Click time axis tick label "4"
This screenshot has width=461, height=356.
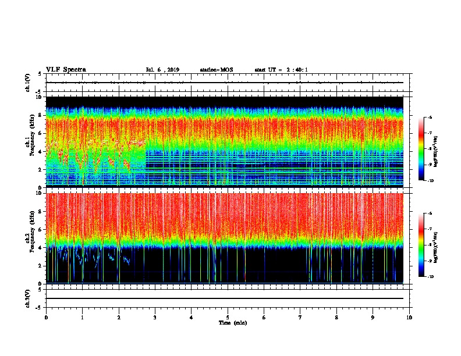click(x=191, y=318)
